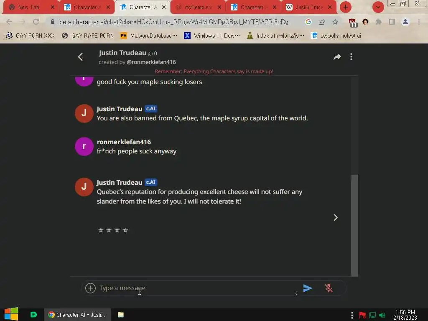The image size is (428, 321).
Task: Switch to Justin Trudeau Wikipedia tab
Action: [308, 8]
